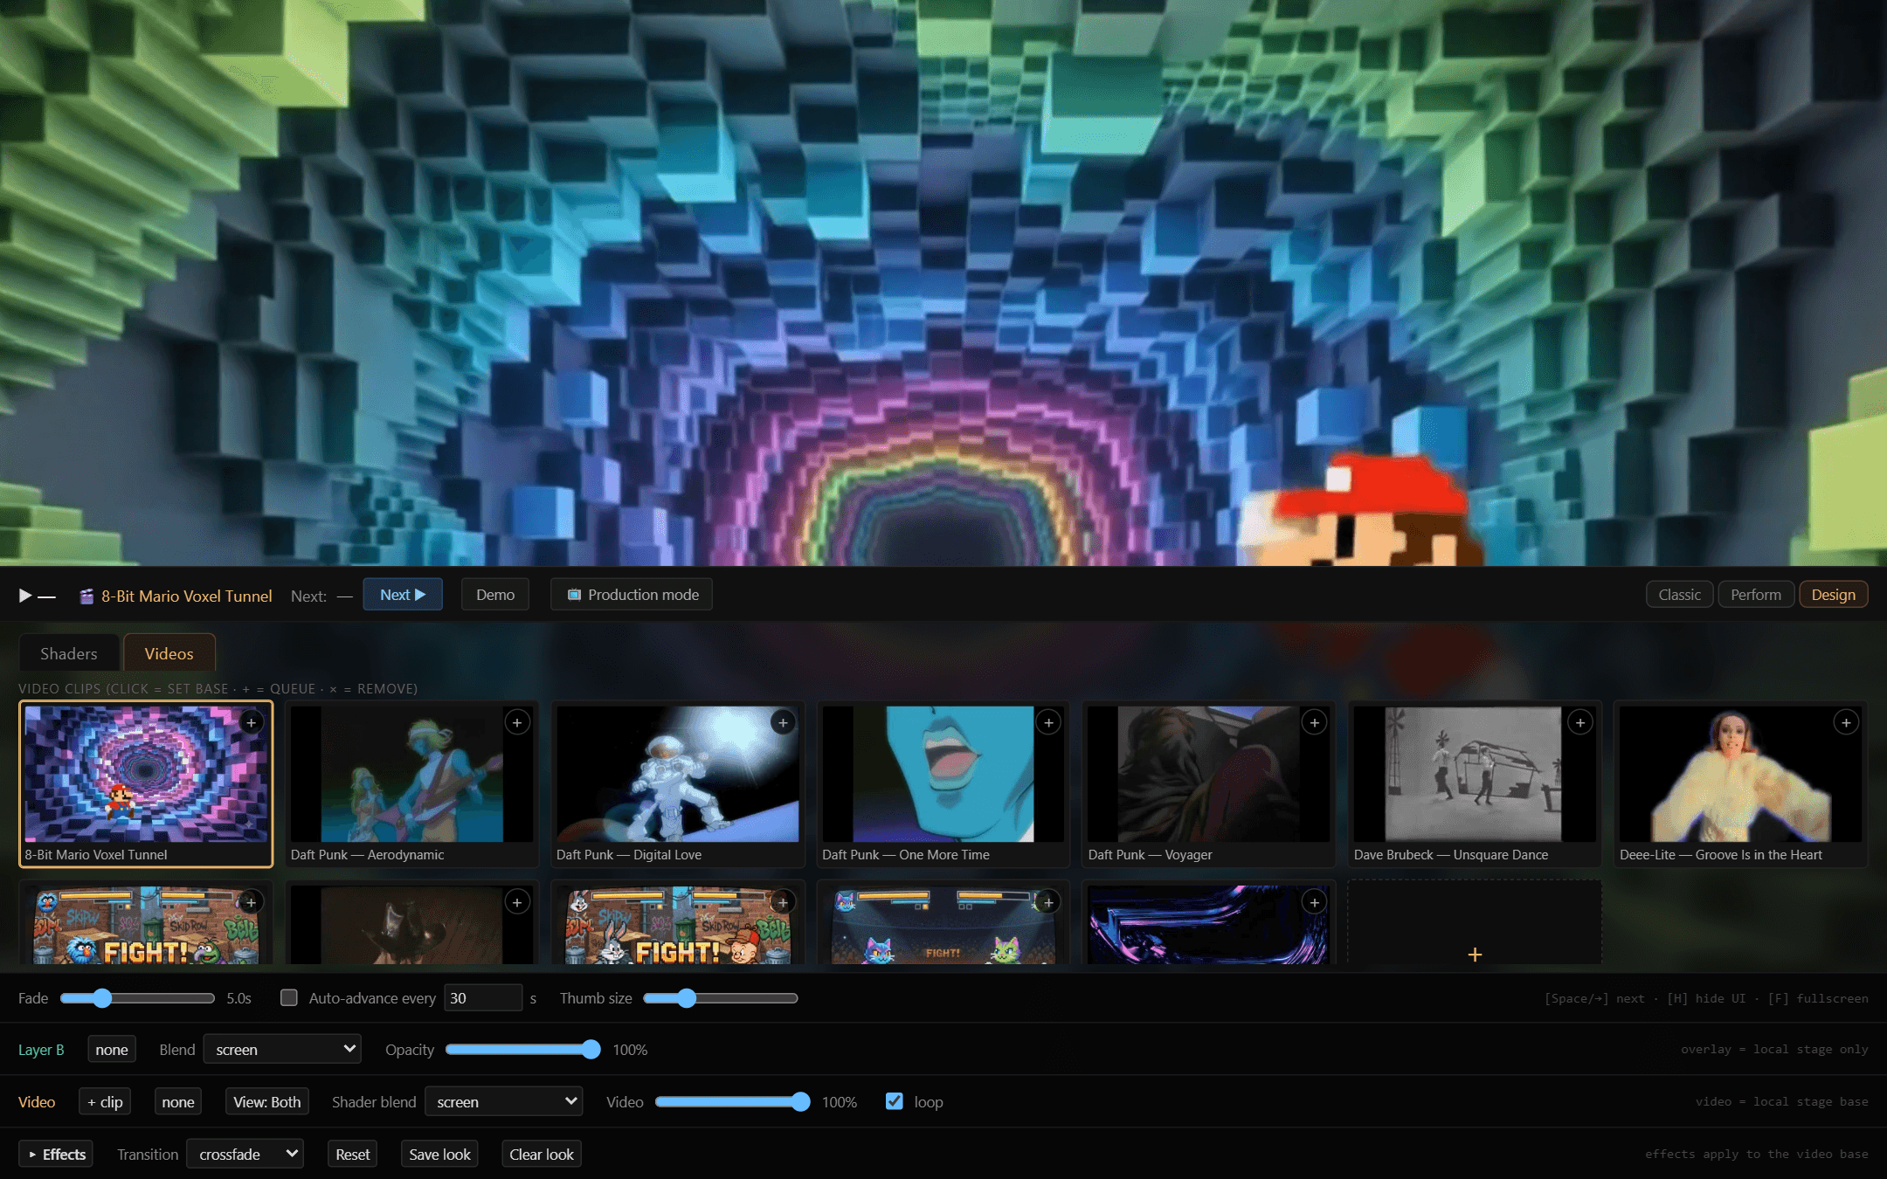Click the Thumb size slider
The width and height of the screenshot is (1887, 1179).
coord(721,998)
